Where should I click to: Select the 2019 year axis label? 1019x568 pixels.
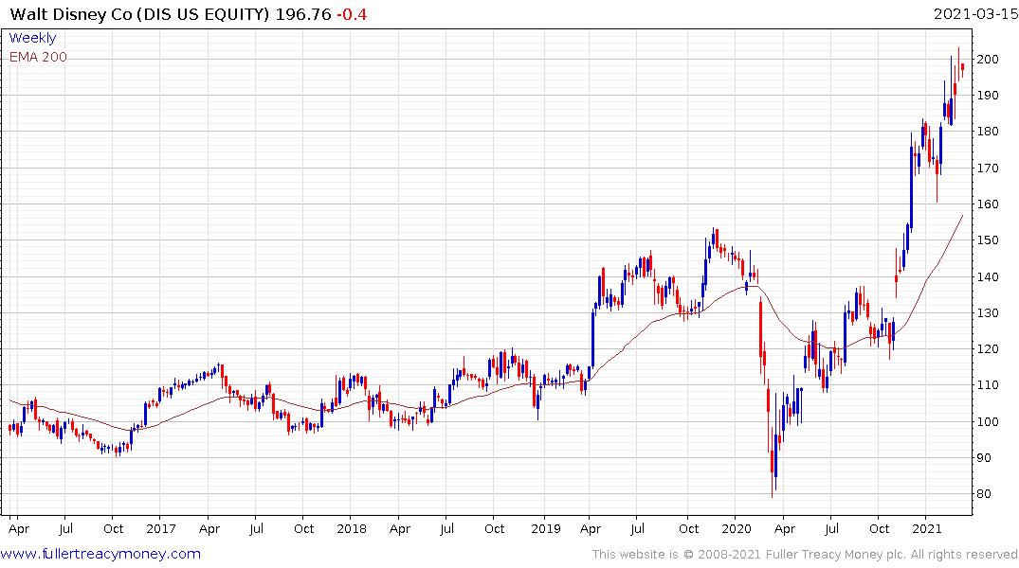[546, 528]
